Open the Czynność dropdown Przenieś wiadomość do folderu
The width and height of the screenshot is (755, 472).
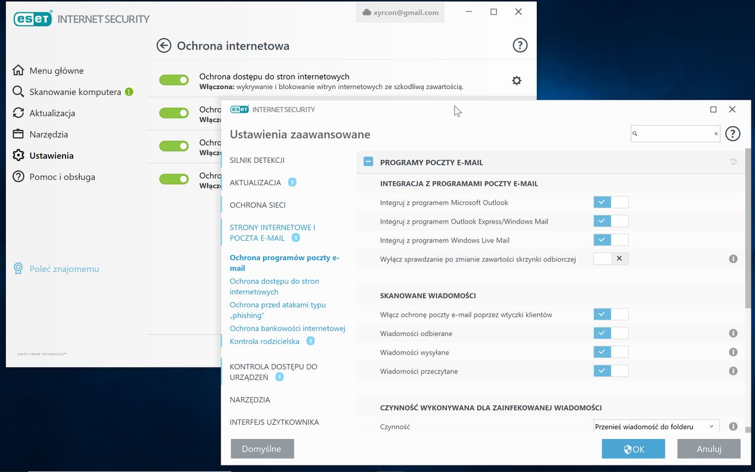[x=656, y=427]
